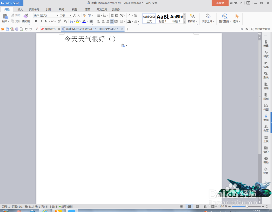The image size is (272, 212).
Task: Switch to the 插入 ribbon tab
Action: pyautogui.click(x=20, y=9)
